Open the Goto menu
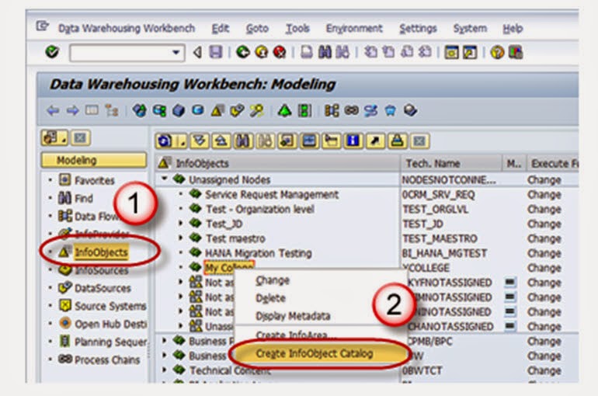This screenshot has height=396, width=598. [257, 28]
